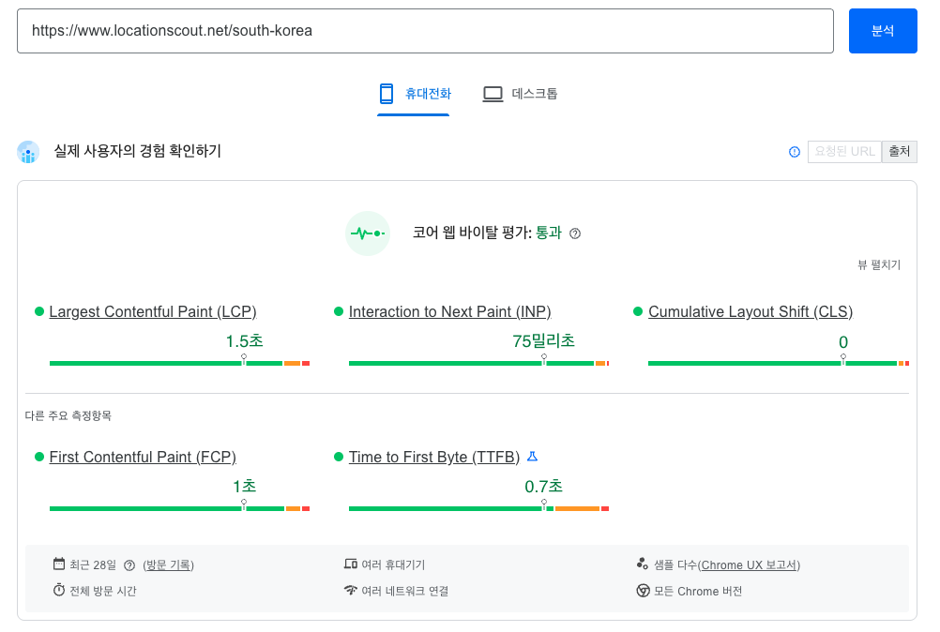Open Time to First Byte (TTFB) link
Image resolution: width=940 pixels, height=632 pixels.
click(x=434, y=457)
